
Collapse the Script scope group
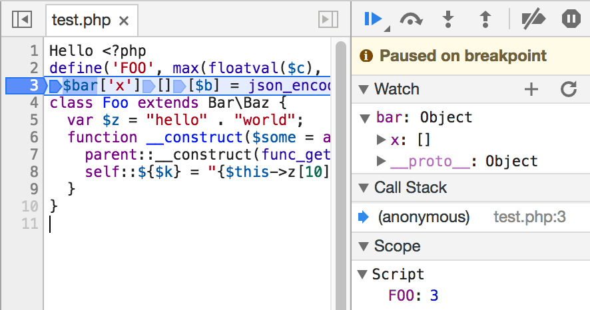click(362, 274)
